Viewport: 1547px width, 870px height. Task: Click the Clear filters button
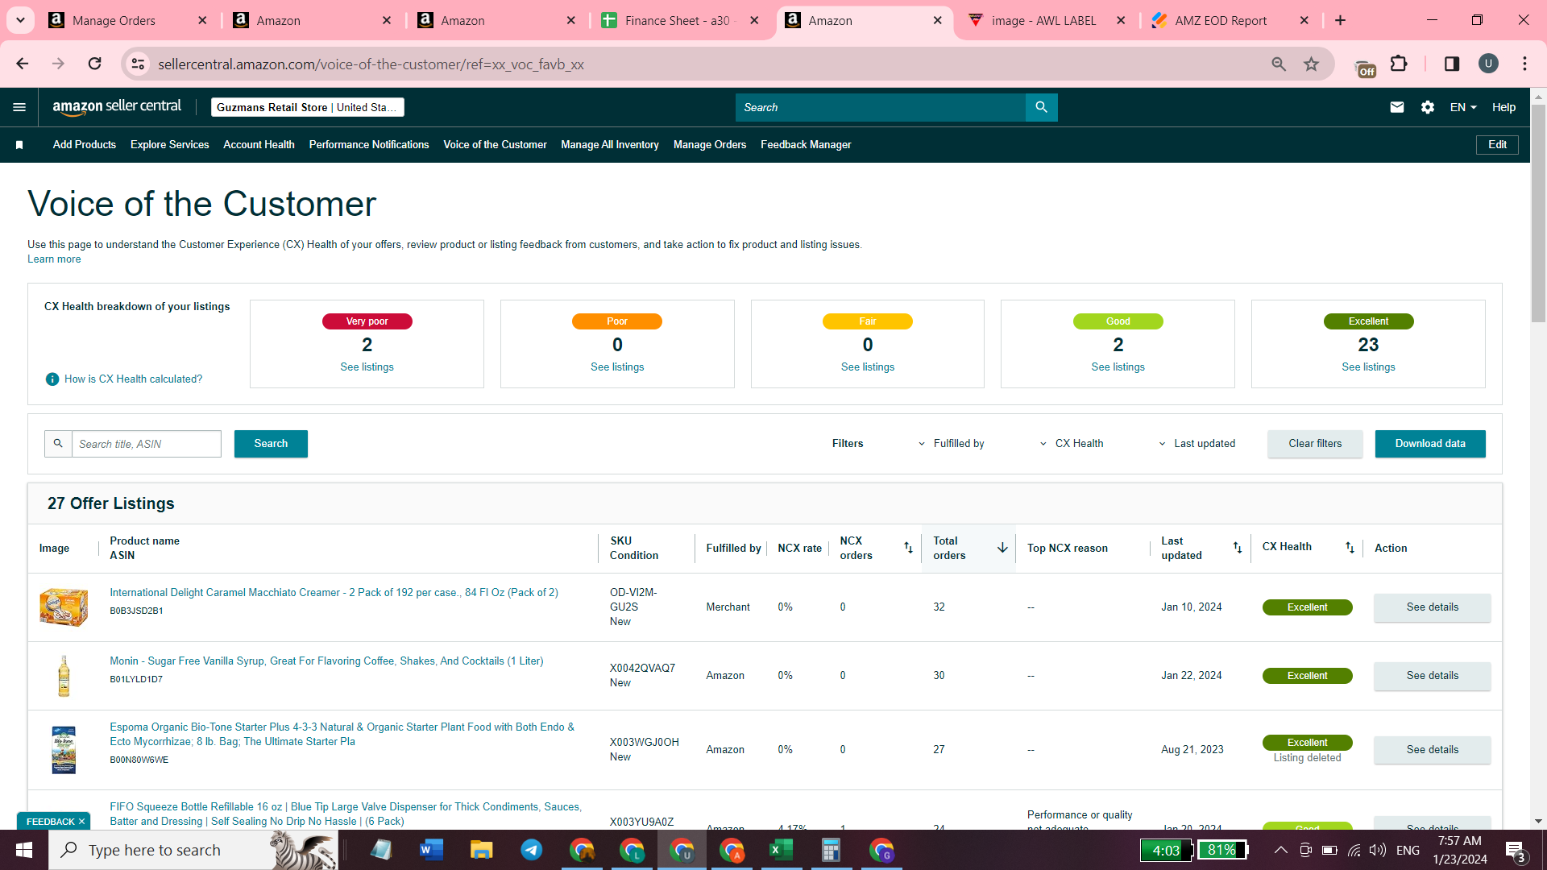pos(1315,444)
